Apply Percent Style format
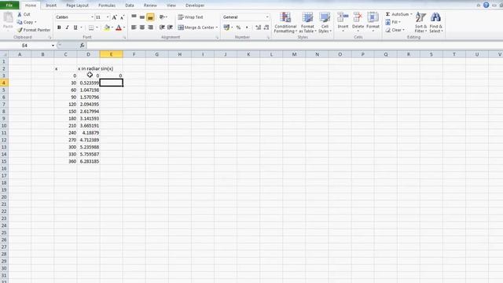503x283 pixels. [238, 28]
